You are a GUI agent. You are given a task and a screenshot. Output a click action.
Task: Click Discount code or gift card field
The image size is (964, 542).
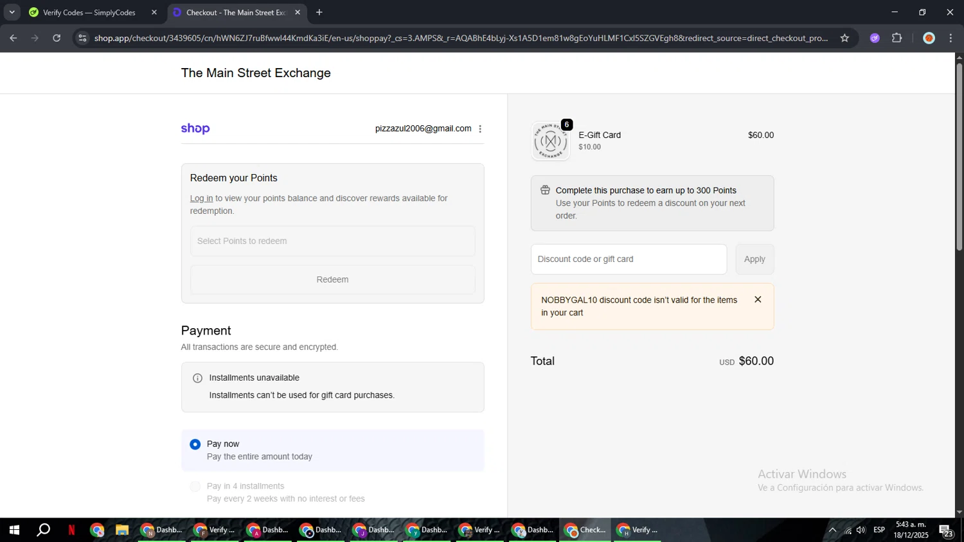pyautogui.click(x=629, y=259)
